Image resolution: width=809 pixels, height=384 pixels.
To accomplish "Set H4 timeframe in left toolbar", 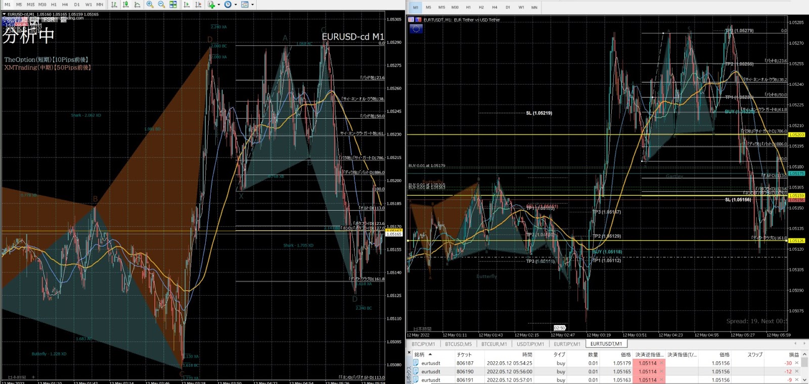I will (65, 5).
